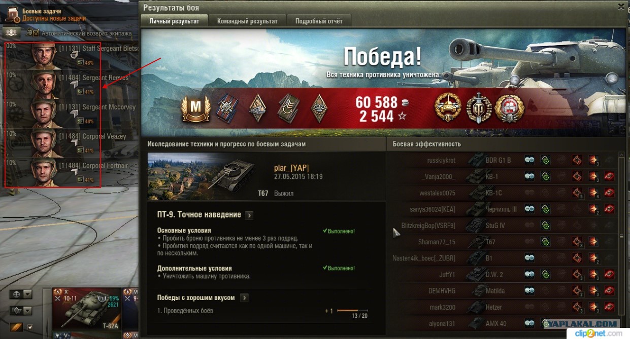Click the damage icon for JuffY1 row
Screen dimensions: 630x339
(593, 275)
